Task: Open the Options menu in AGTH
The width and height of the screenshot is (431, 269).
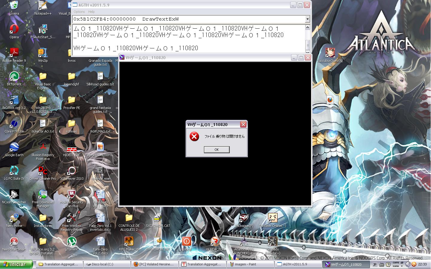Action: click(x=79, y=12)
